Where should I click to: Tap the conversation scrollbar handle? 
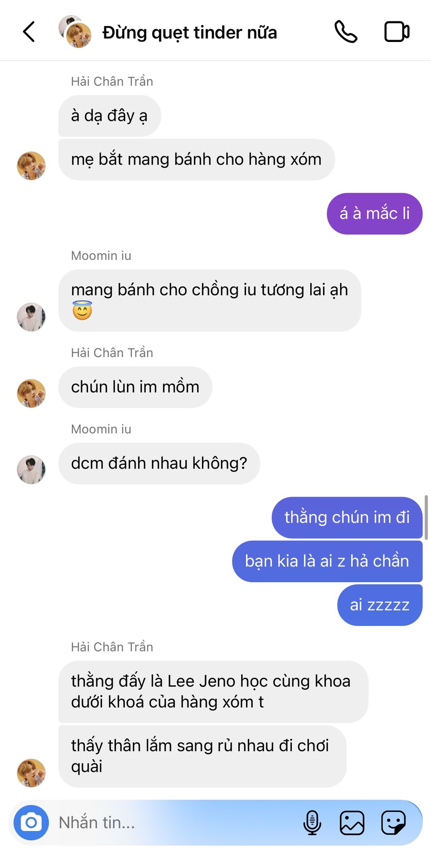[x=426, y=517]
